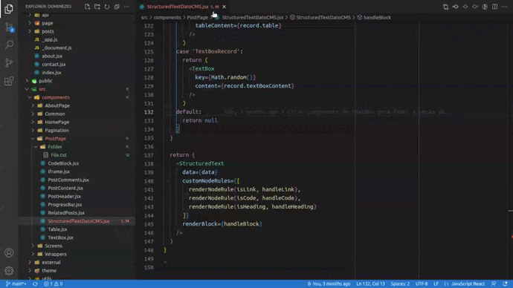Go to previous change in editor toolbar
Screen dimensions: 513x288
click(x=456, y=7)
